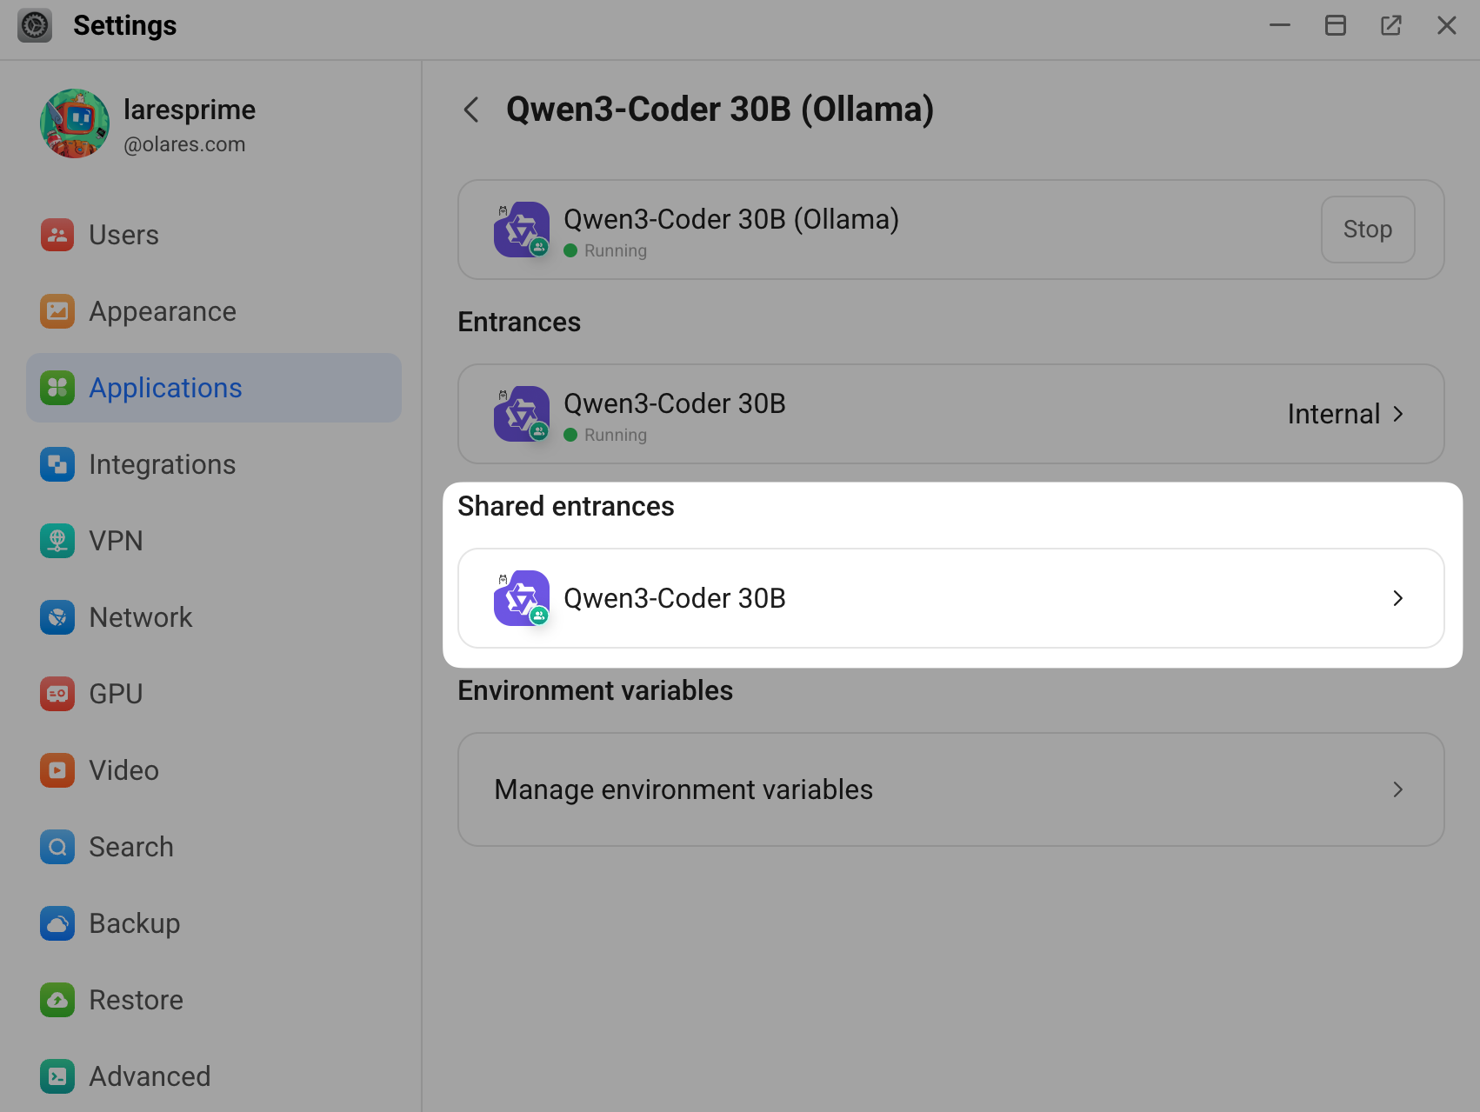The height and width of the screenshot is (1112, 1480).
Task: Click the page title Qwen3-Coder 30B (Ollama)
Action: tap(720, 110)
